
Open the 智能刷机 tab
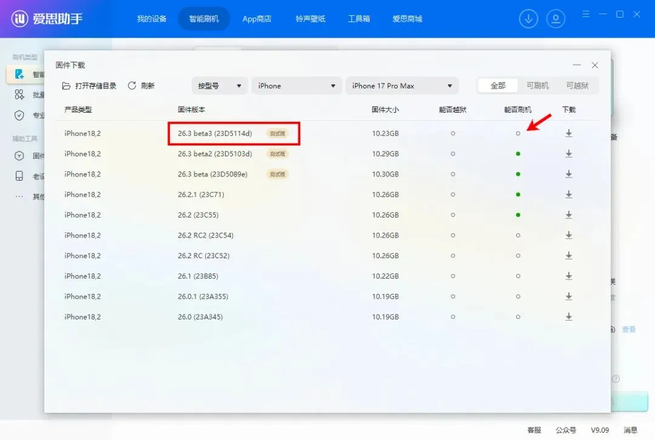(x=204, y=19)
